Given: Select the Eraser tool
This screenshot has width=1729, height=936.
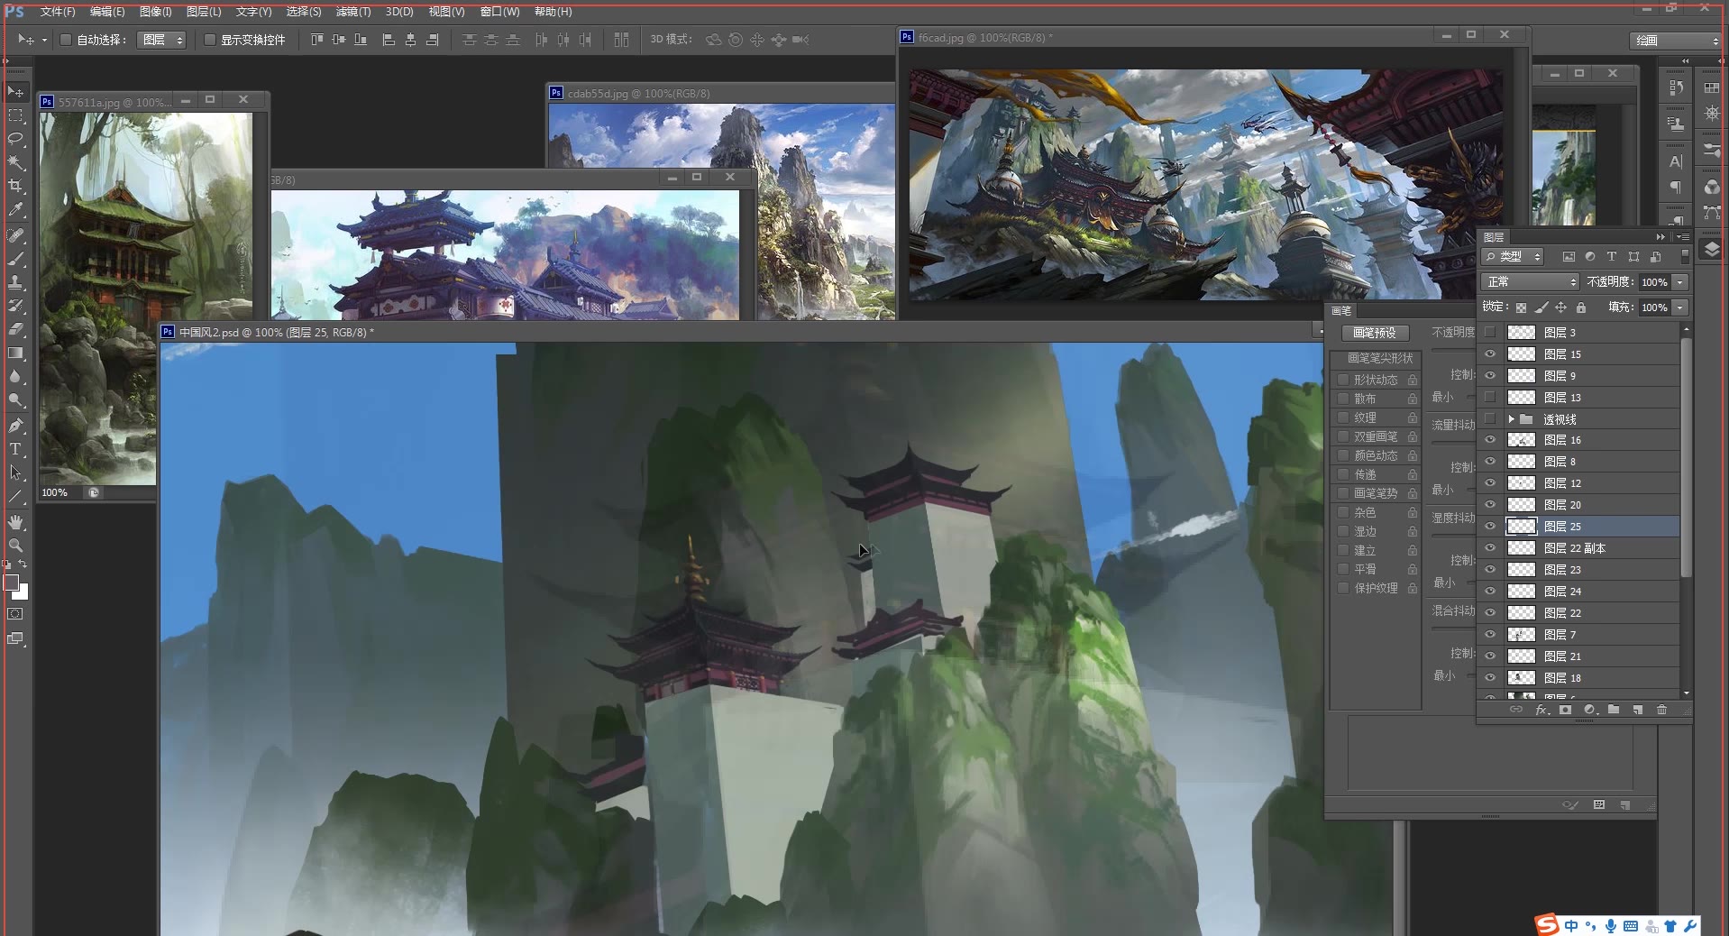Looking at the screenshot, I should tap(16, 329).
